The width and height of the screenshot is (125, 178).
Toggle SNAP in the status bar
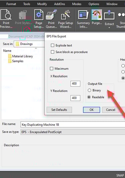pos(120,175)
